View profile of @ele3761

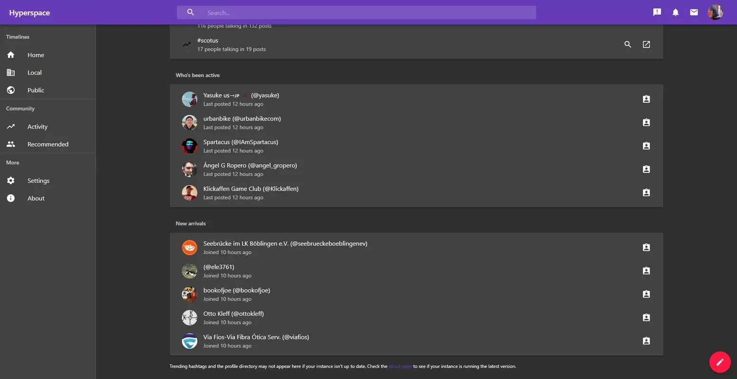coord(646,271)
